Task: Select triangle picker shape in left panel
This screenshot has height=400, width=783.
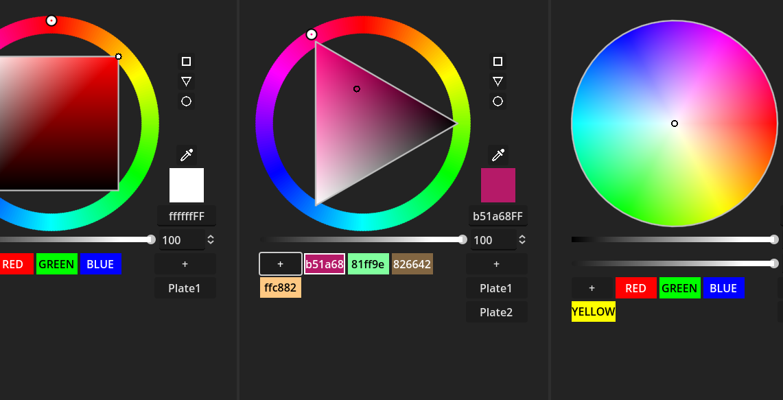Action: (186, 82)
